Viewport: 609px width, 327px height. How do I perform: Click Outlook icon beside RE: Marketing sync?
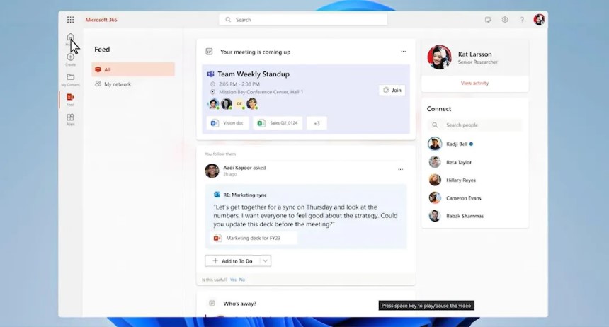click(x=217, y=195)
